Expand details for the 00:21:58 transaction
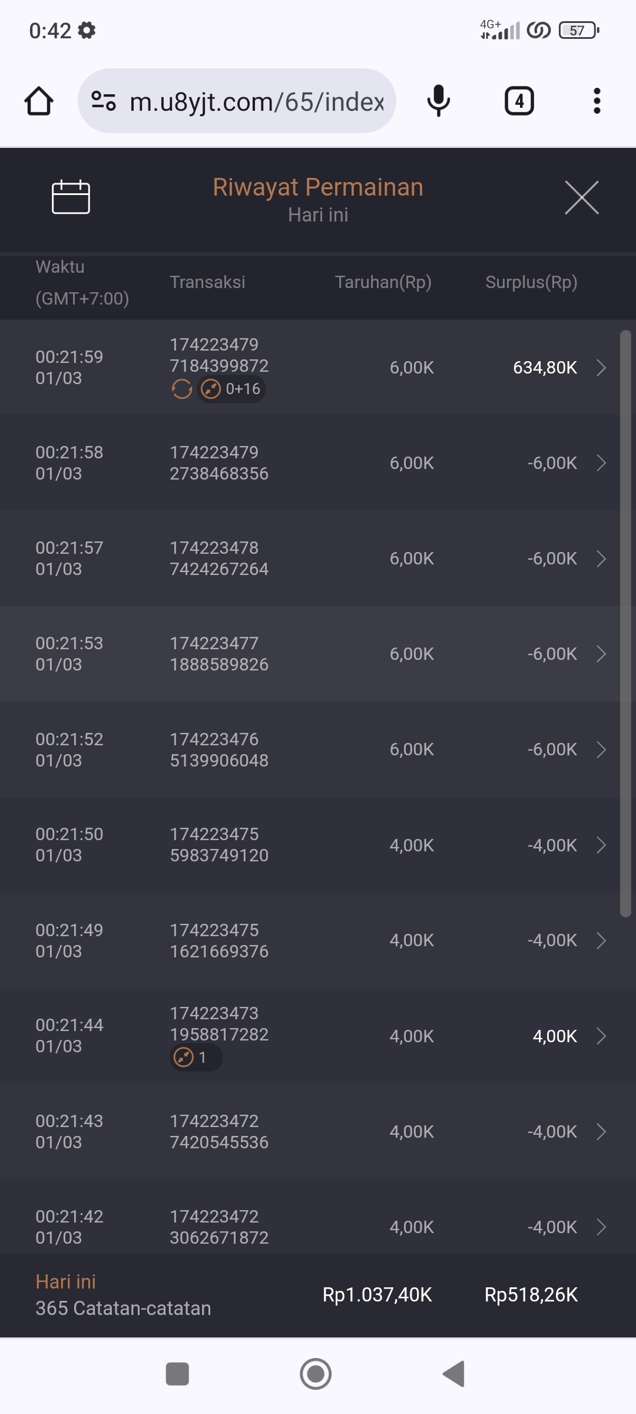The width and height of the screenshot is (636, 1414). click(601, 463)
